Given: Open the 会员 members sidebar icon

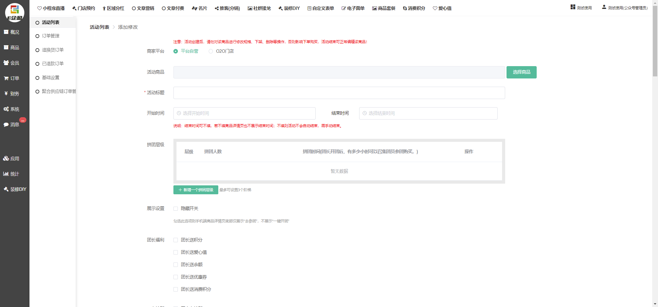Looking at the screenshot, I should (11, 63).
